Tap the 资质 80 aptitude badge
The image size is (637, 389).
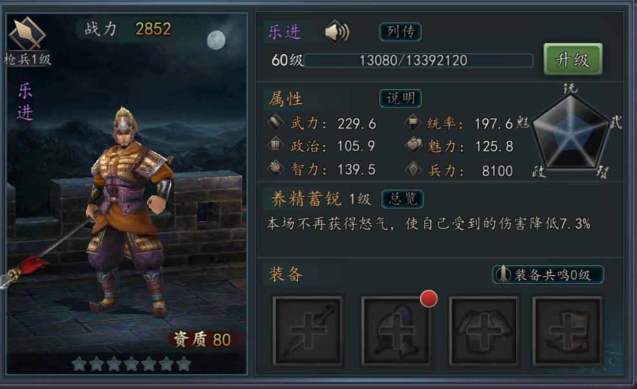[207, 339]
